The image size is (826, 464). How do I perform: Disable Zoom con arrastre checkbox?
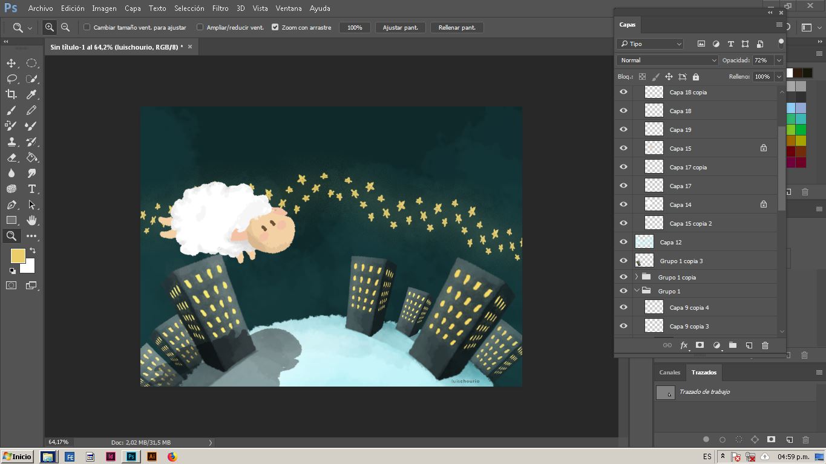(275, 27)
